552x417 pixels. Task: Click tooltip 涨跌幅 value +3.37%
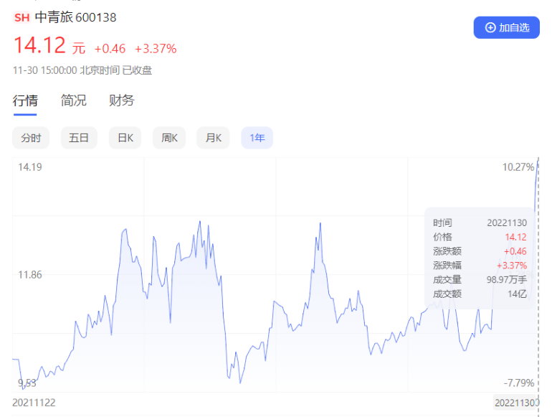512,266
